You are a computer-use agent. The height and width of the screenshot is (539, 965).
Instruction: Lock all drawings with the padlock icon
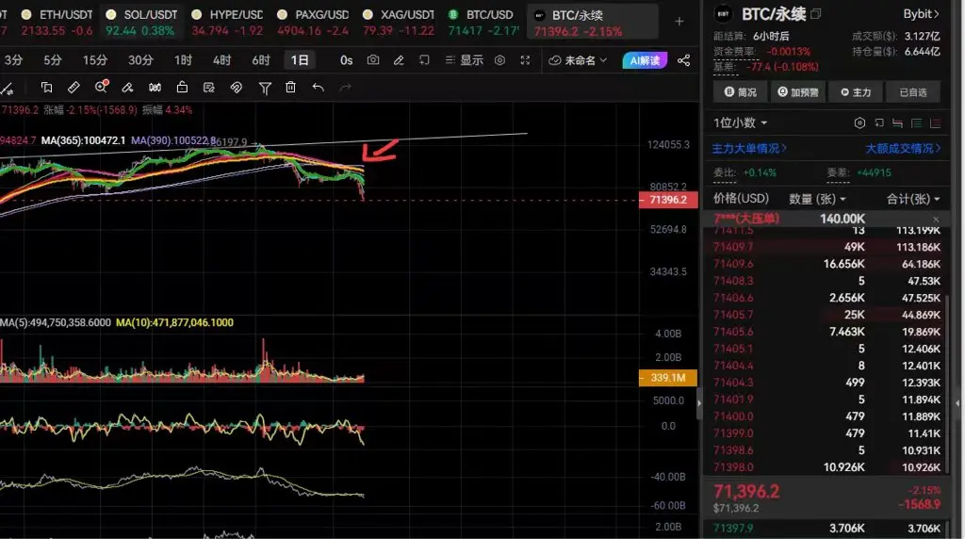[182, 87]
